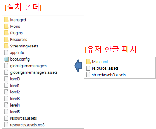Select the Resources folder icon

(7, 39)
